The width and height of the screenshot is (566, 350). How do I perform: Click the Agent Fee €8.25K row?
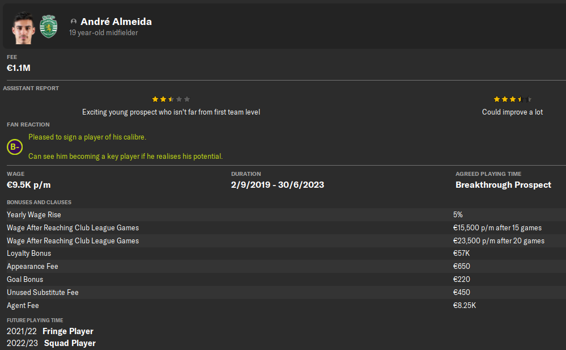coord(283,306)
